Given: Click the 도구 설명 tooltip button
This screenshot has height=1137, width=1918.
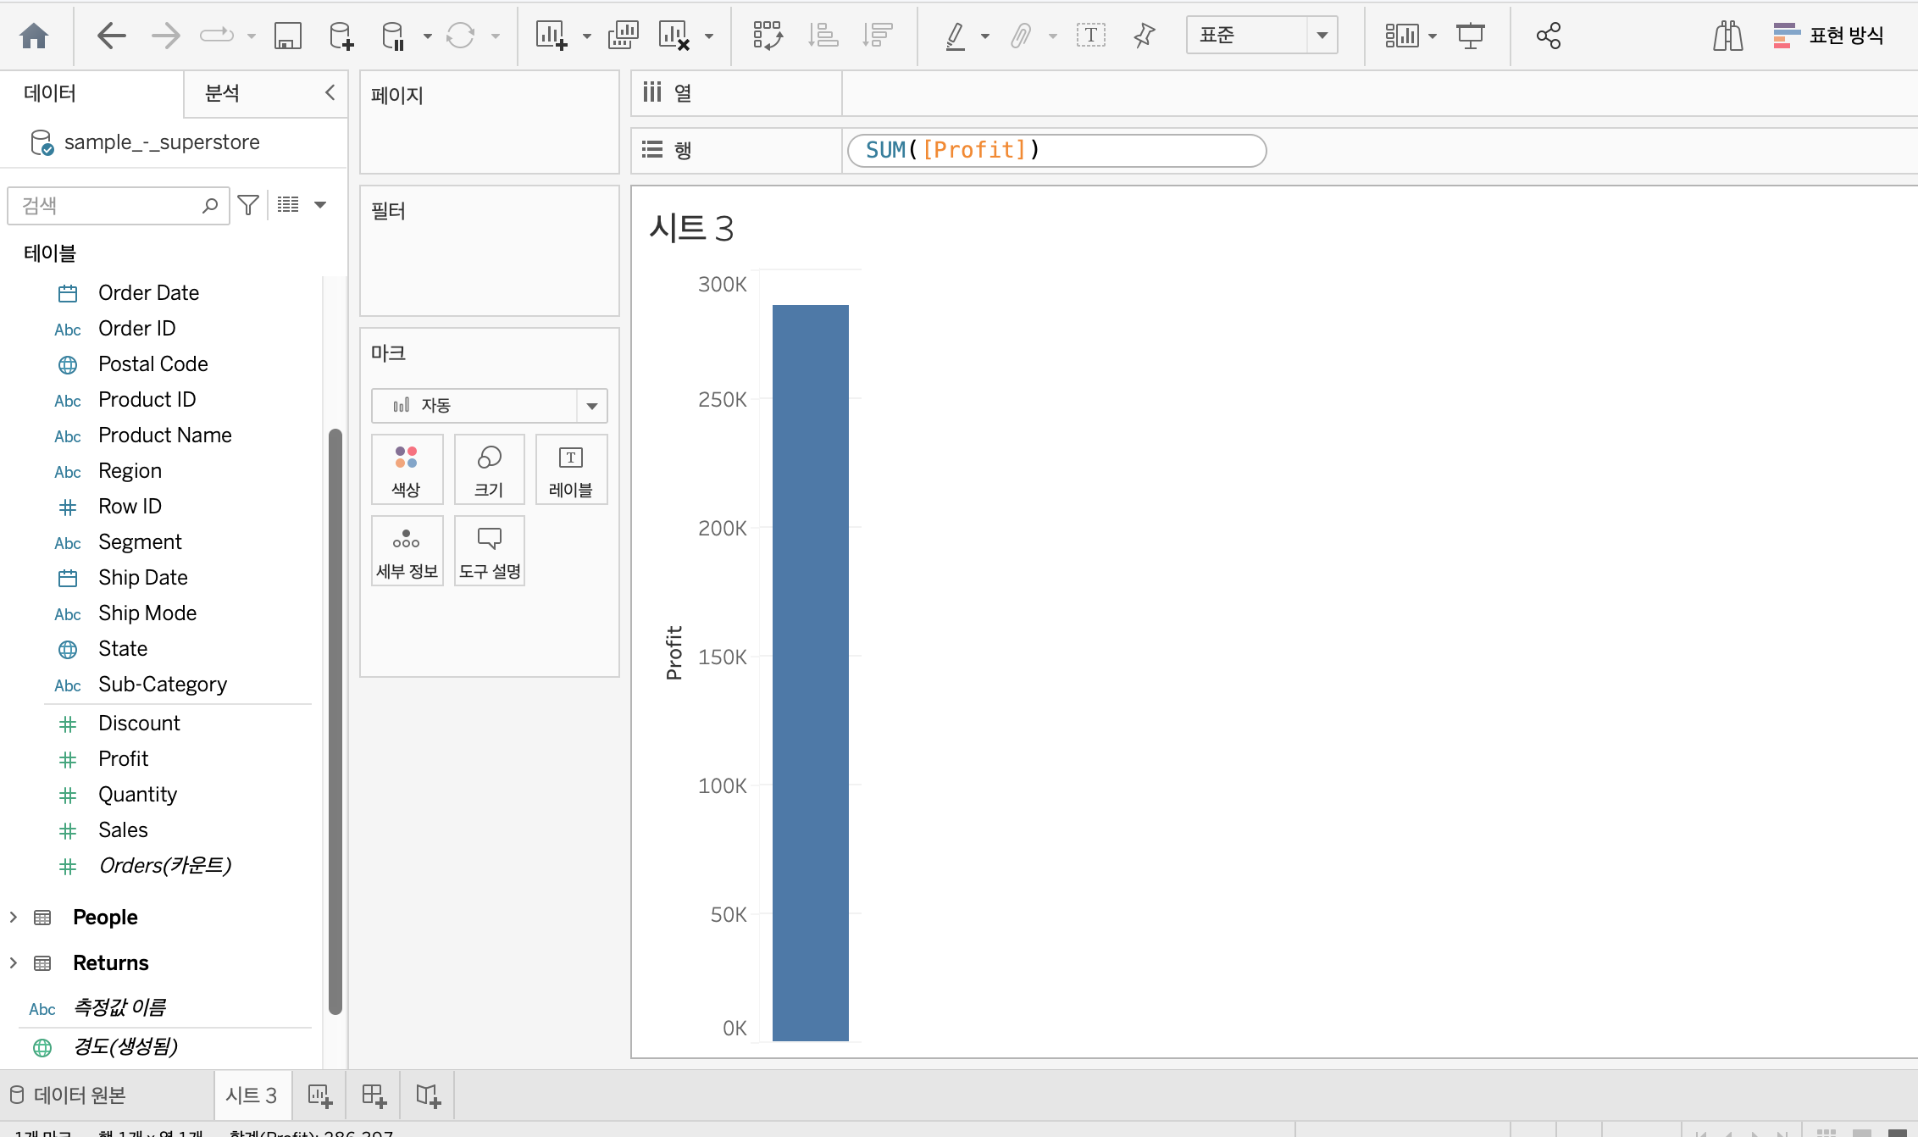Looking at the screenshot, I should click(490, 551).
